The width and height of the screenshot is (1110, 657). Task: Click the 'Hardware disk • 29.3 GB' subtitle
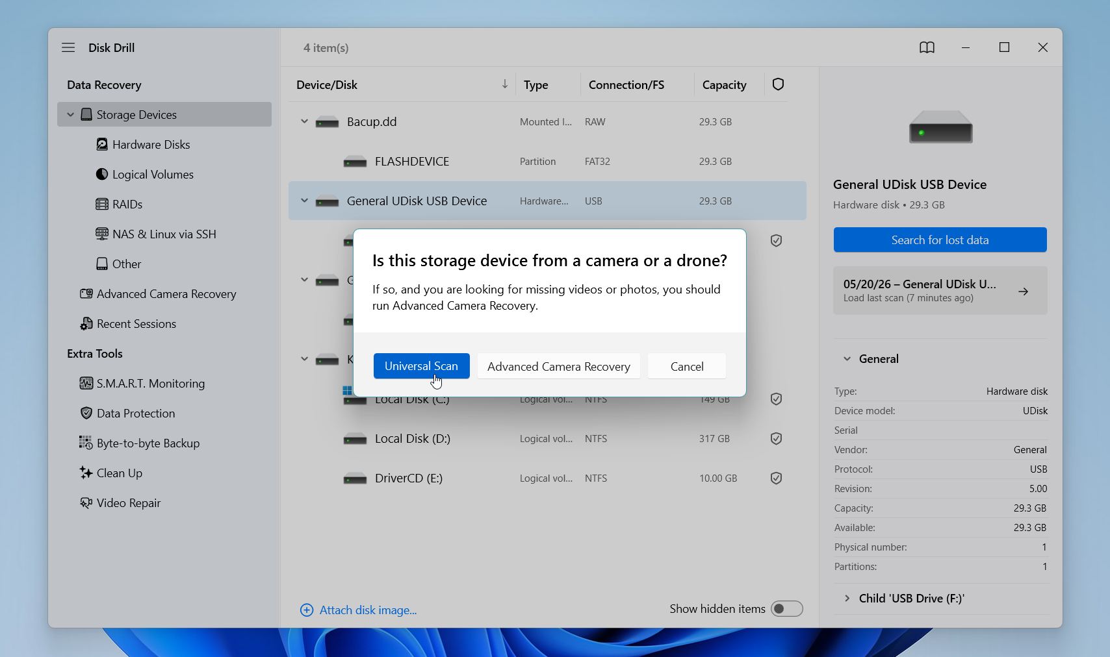888,205
